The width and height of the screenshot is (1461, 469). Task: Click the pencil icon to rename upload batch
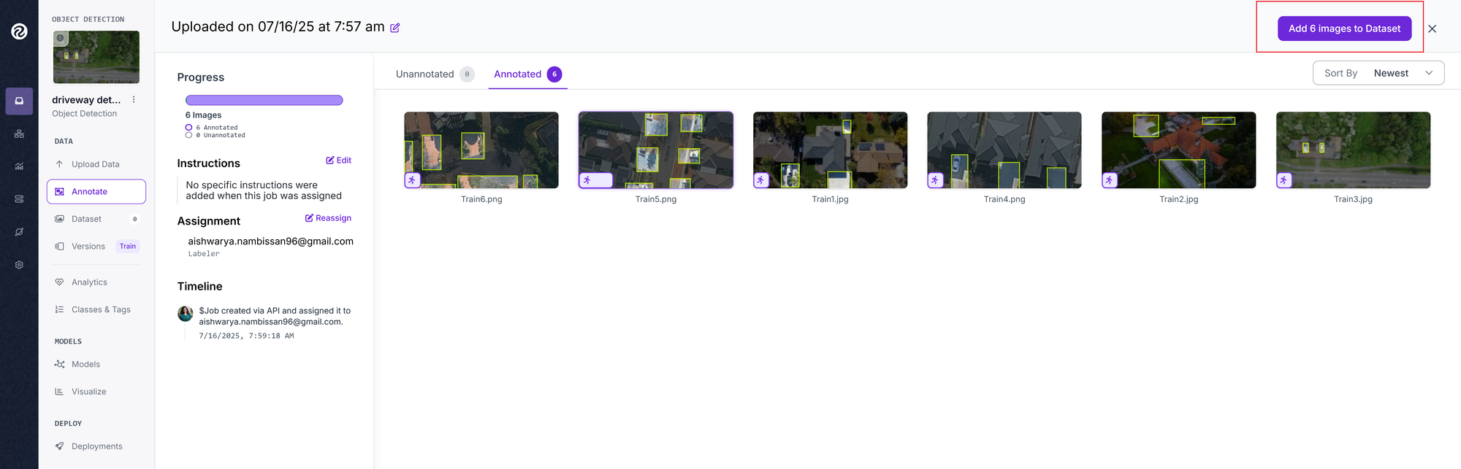[395, 28]
